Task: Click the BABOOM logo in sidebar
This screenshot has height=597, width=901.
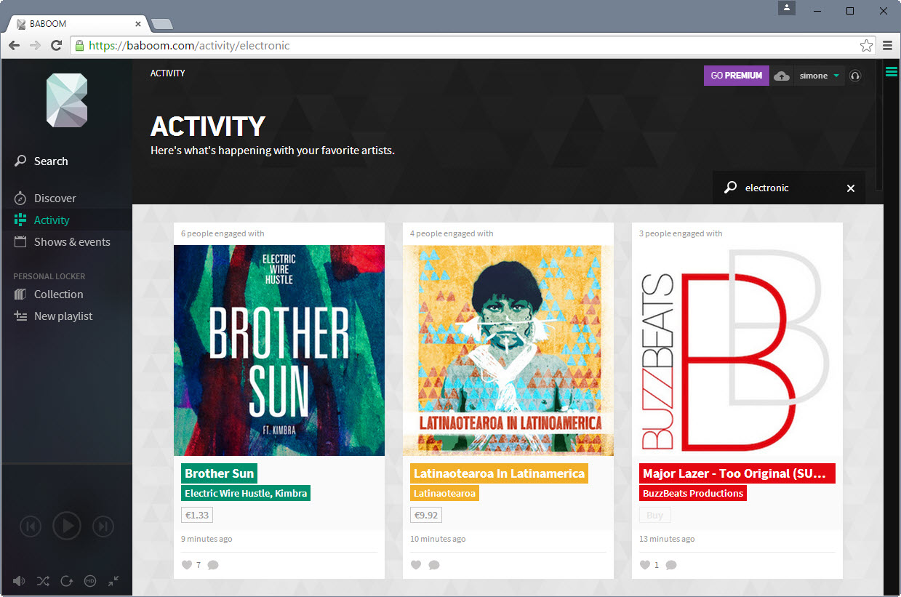Action: [67, 101]
